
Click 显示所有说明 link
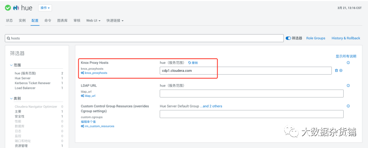coord(346,56)
